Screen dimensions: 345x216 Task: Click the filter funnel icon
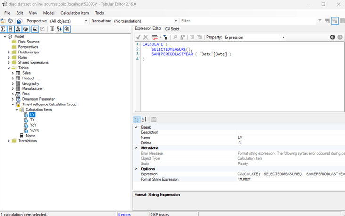pos(320,21)
